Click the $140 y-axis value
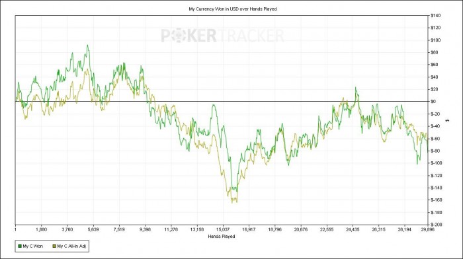463x259 pixels. (435, 15)
